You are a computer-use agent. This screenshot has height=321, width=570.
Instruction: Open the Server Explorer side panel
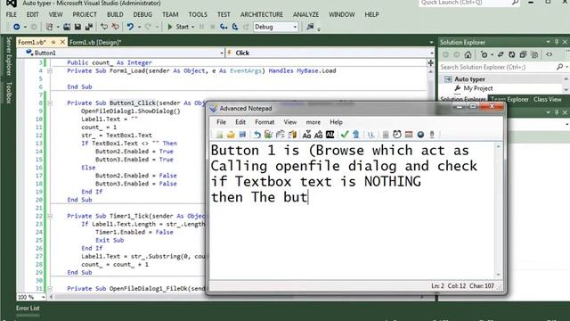9,55
